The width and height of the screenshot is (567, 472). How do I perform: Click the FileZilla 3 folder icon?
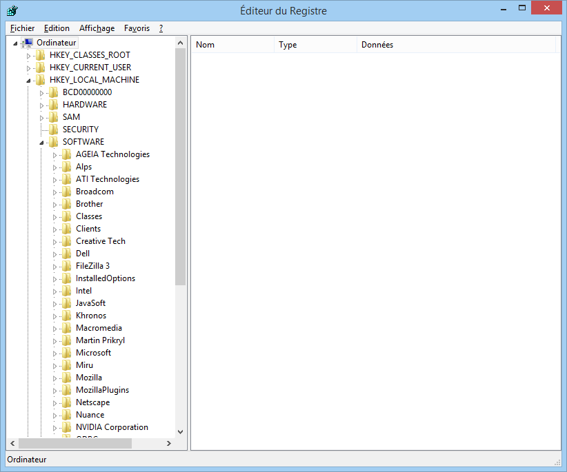pyautogui.click(x=66, y=266)
